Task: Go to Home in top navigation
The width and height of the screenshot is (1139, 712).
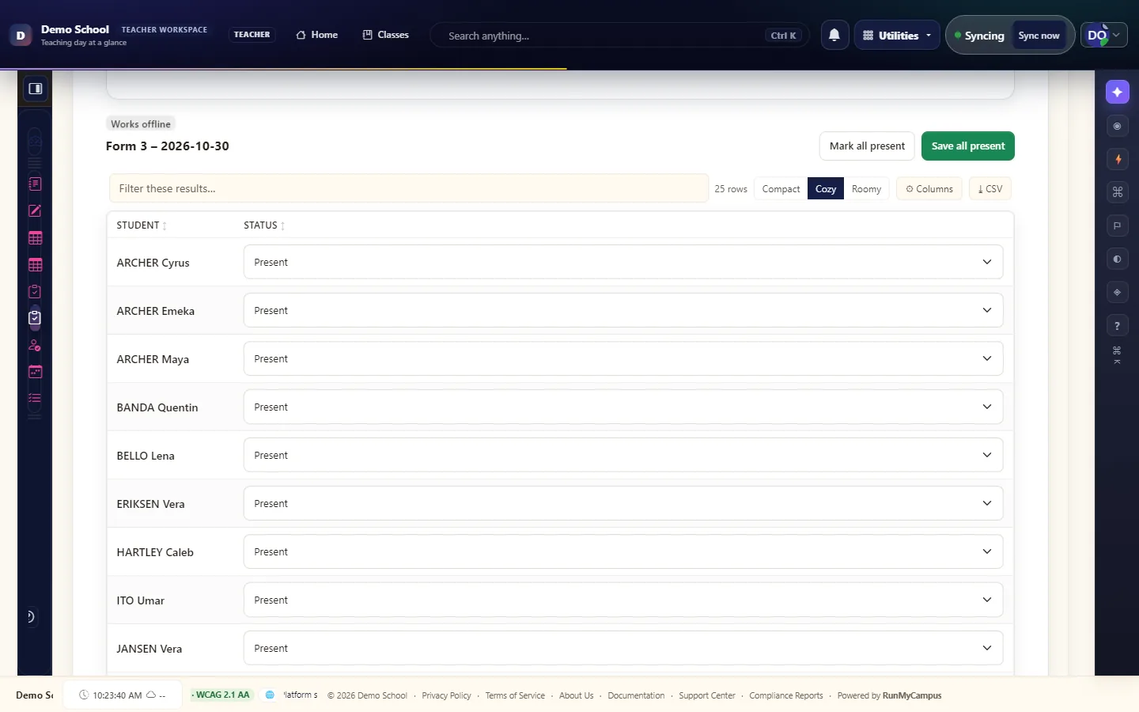Action: [x=316, y=35]
